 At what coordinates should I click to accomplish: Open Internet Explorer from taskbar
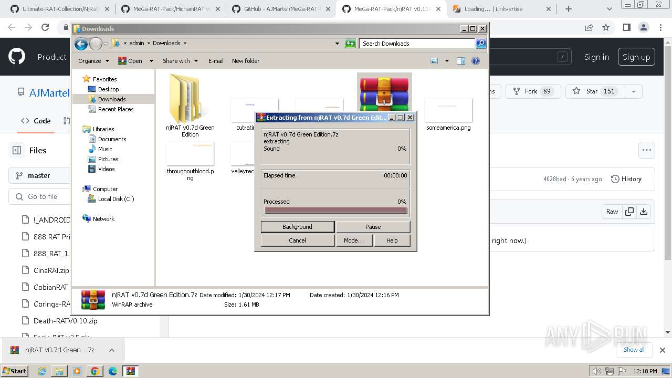coord(41,371)
